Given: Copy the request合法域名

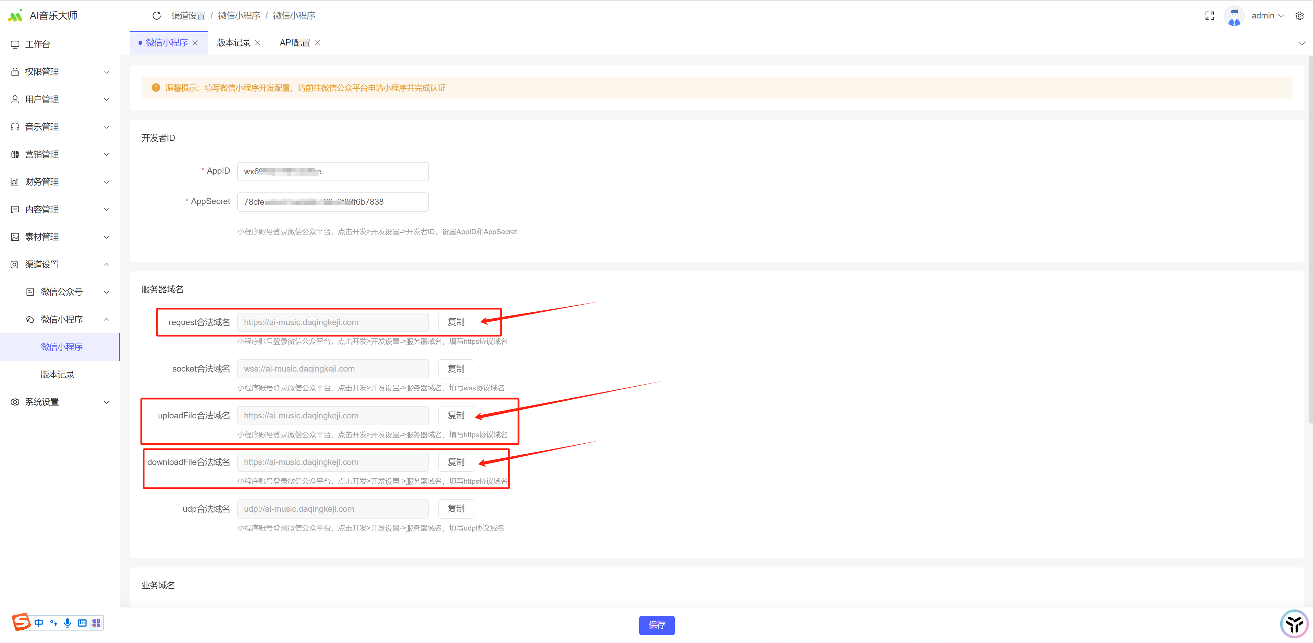Looking at the screenshot, I should pyautogui.click(x=456, y=322).
